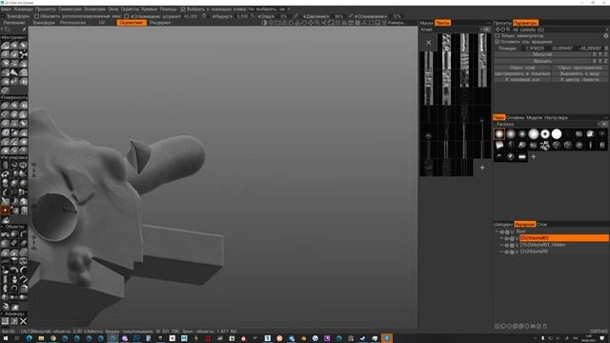Select the [2x]Volume03 layer row
The image size is (610, 343).
[x=563, y=238]
